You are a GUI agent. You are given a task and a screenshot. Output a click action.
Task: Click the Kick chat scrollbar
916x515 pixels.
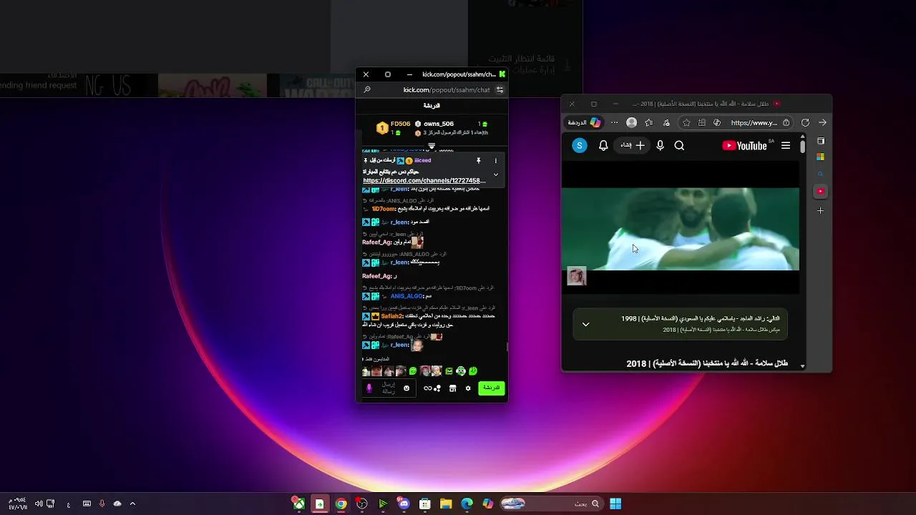(507, 347)
